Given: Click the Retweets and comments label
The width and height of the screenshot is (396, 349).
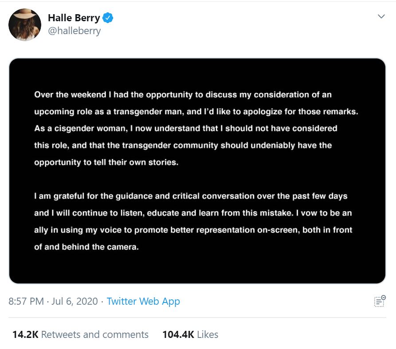Looking at the screenshot, I should click(94, 334).
